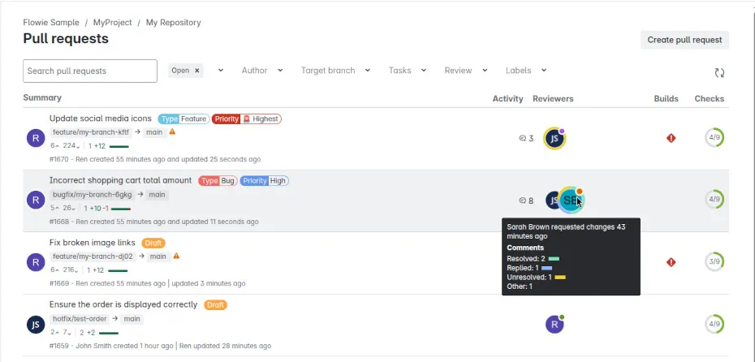Expand the Labels filter dropdown
Viewport: 755px width, 362px height.
pyautogui.click(x=525, y=71)
